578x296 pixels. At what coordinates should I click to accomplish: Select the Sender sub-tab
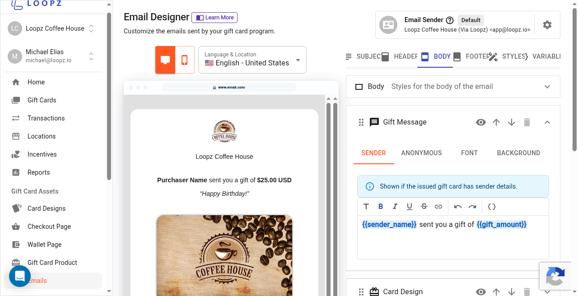point(373,153)
